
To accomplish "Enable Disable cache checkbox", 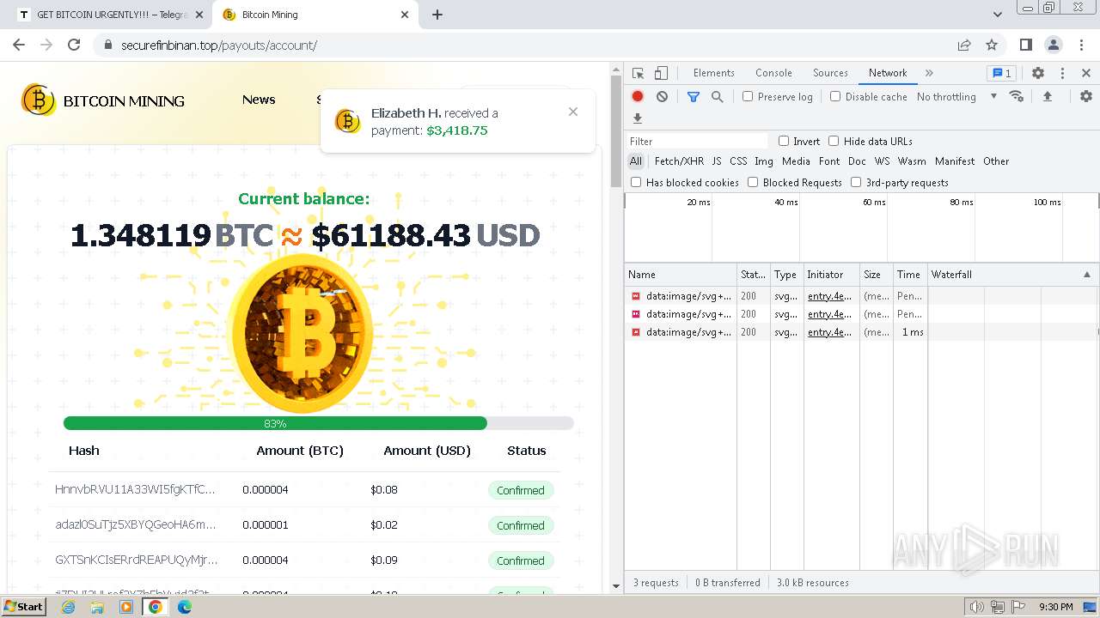I will click(835, 96).
